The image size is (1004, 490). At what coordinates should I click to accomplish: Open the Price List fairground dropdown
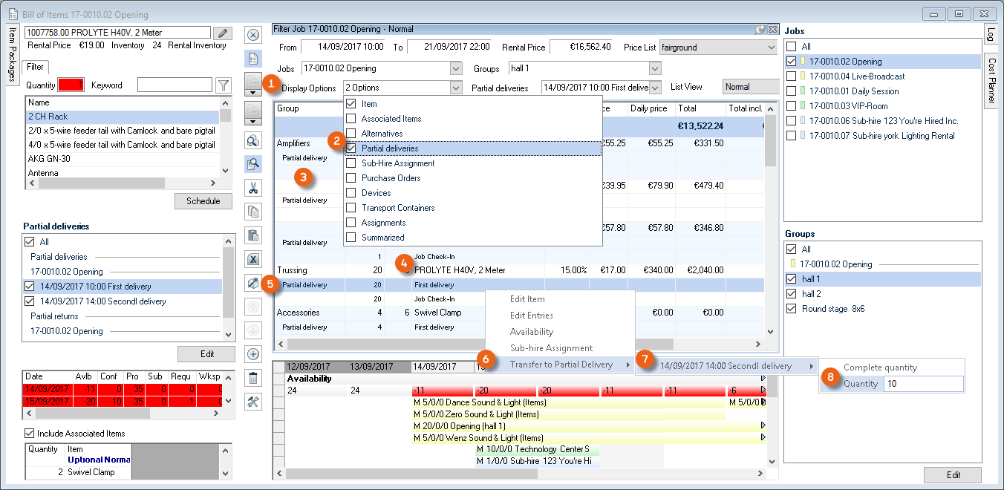click(x=770, y=48)
